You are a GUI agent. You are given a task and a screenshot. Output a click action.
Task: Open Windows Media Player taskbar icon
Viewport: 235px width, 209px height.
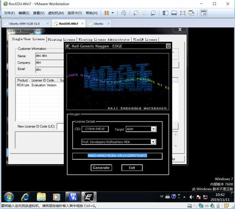pos(56,197)
